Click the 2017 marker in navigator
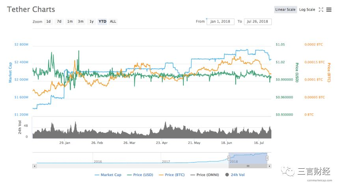This screenshot has width=341, height=186. (x=166, y=162)
